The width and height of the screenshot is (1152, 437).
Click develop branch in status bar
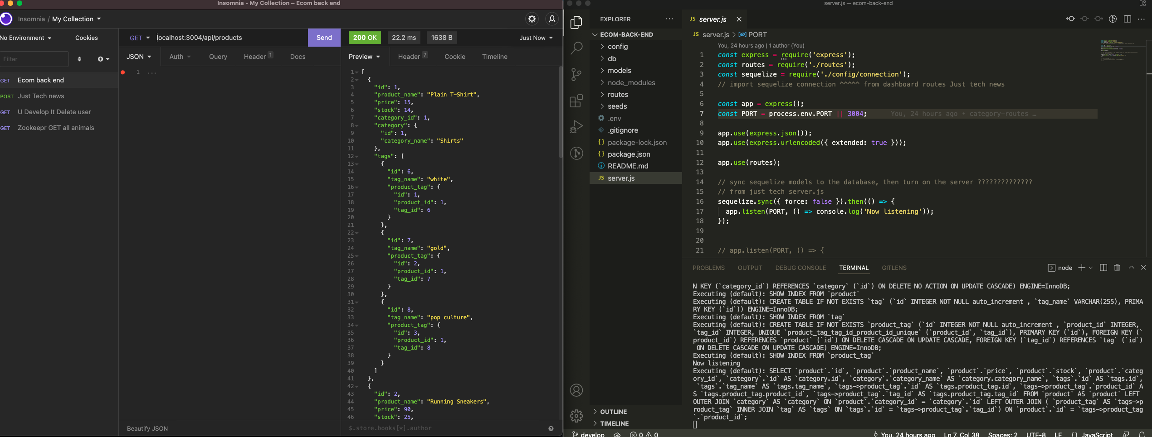(x=589, y=434)
